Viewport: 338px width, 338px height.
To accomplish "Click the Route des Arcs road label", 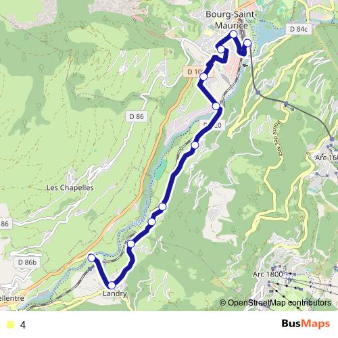I will 278,138.
